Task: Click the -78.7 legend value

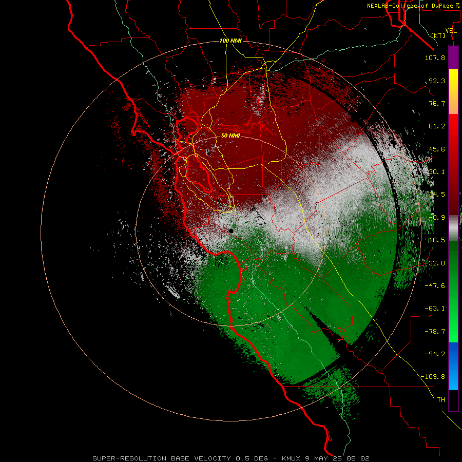Action: pyautogui.click(x=435, y=332)
